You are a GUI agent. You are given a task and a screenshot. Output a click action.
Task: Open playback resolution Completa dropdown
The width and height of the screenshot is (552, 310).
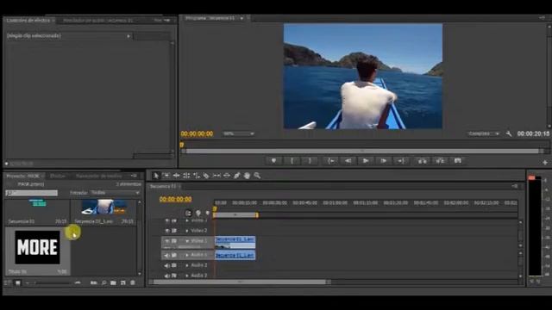(x=484, y=133)
